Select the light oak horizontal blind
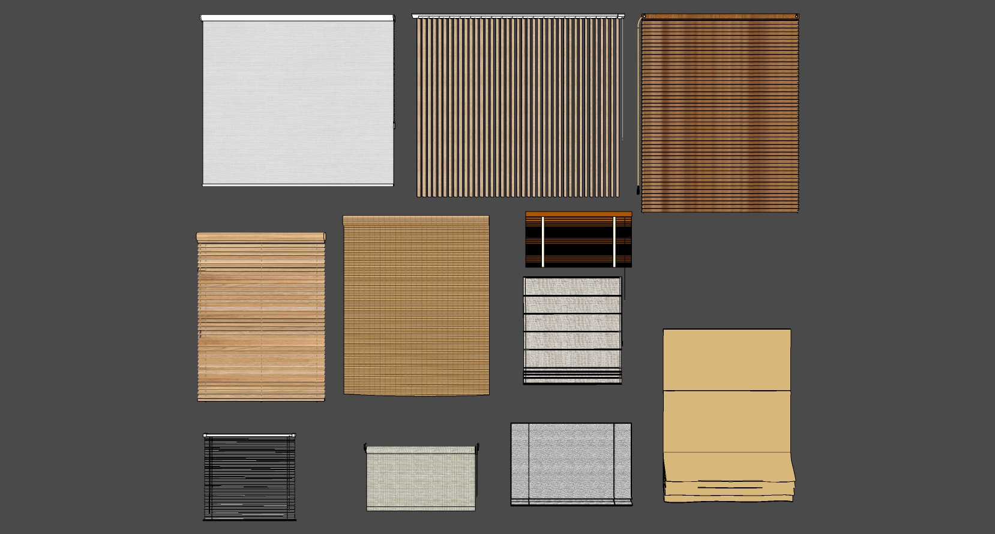995x534 pixels. pos(261,317)
